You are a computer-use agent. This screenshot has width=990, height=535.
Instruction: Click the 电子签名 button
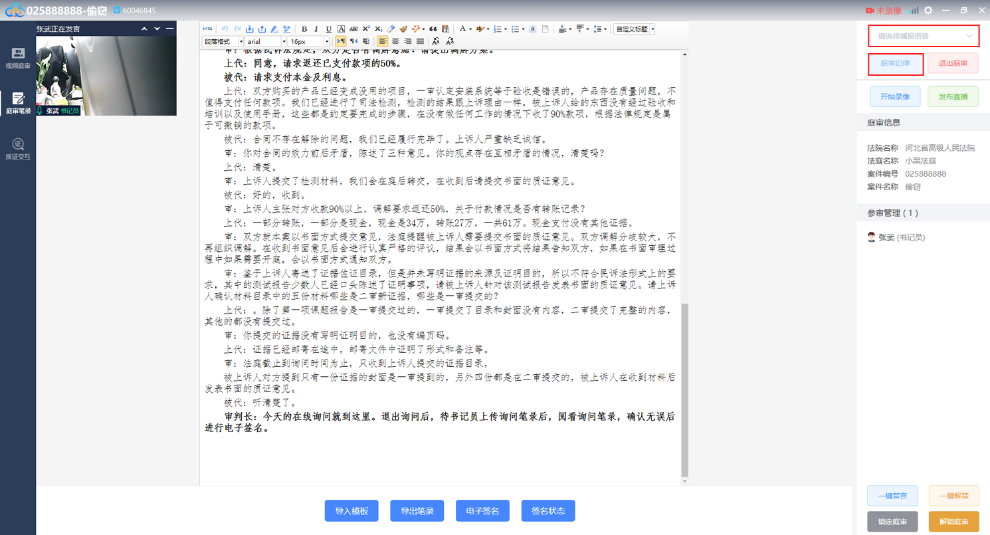click(482, 510)
